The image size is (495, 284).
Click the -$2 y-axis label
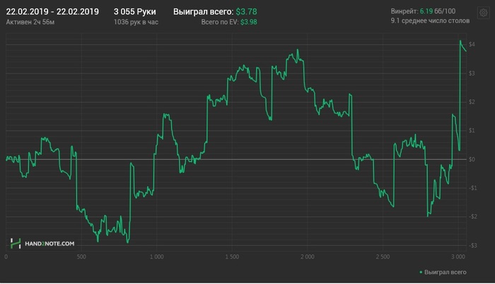click(472, 216)
